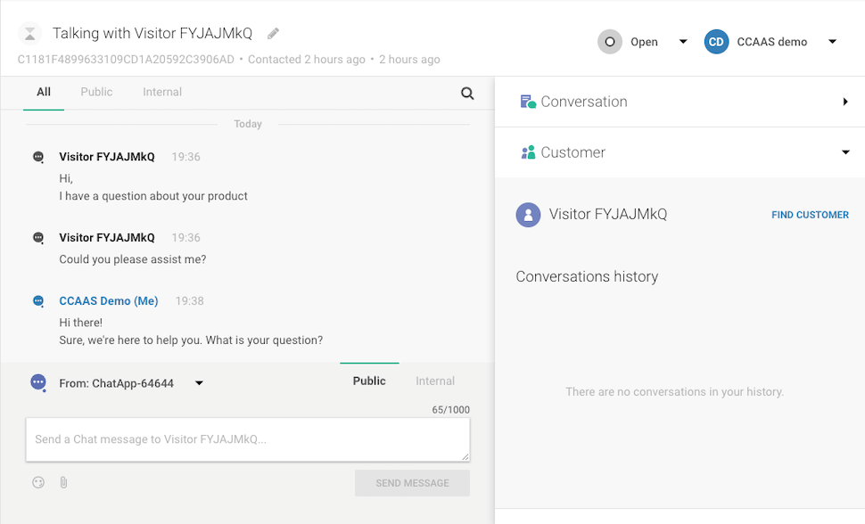Show only Public messages tab
Viewport: 865px width, 524px height.
point(96,92)
